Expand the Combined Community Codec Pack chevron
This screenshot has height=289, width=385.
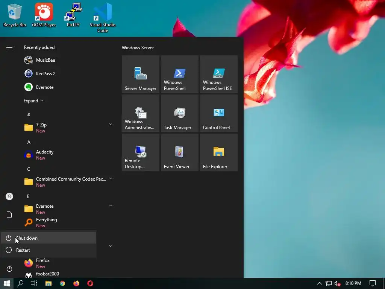tap(111, 178)
